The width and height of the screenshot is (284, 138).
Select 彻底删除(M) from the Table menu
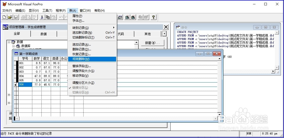pyautogui.click(x=92, y=59)
